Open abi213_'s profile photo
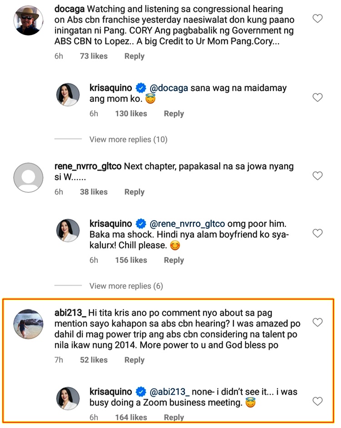 pyautogui.click(x=29, y=324)
